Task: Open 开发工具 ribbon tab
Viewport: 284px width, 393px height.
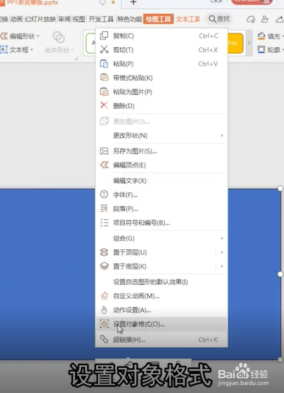Action: click(101, 19)
